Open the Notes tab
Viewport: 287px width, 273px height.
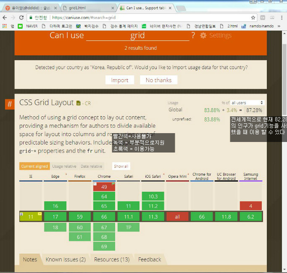[x=30, y=260]
